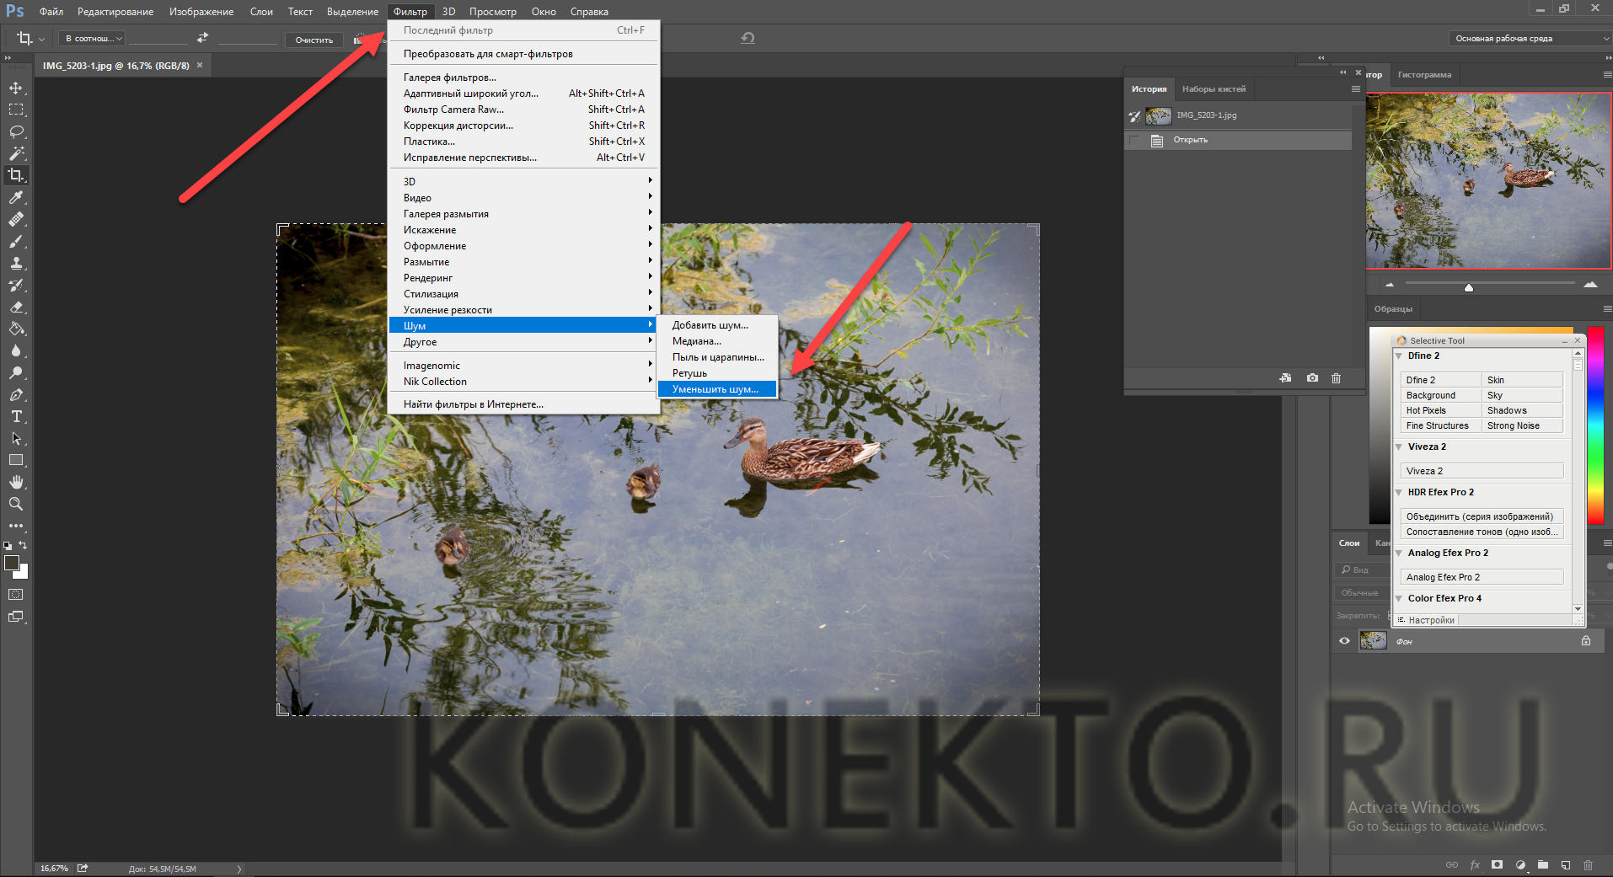
Task: Toggle Quick Mask mode icon
Action: [16, 594]
